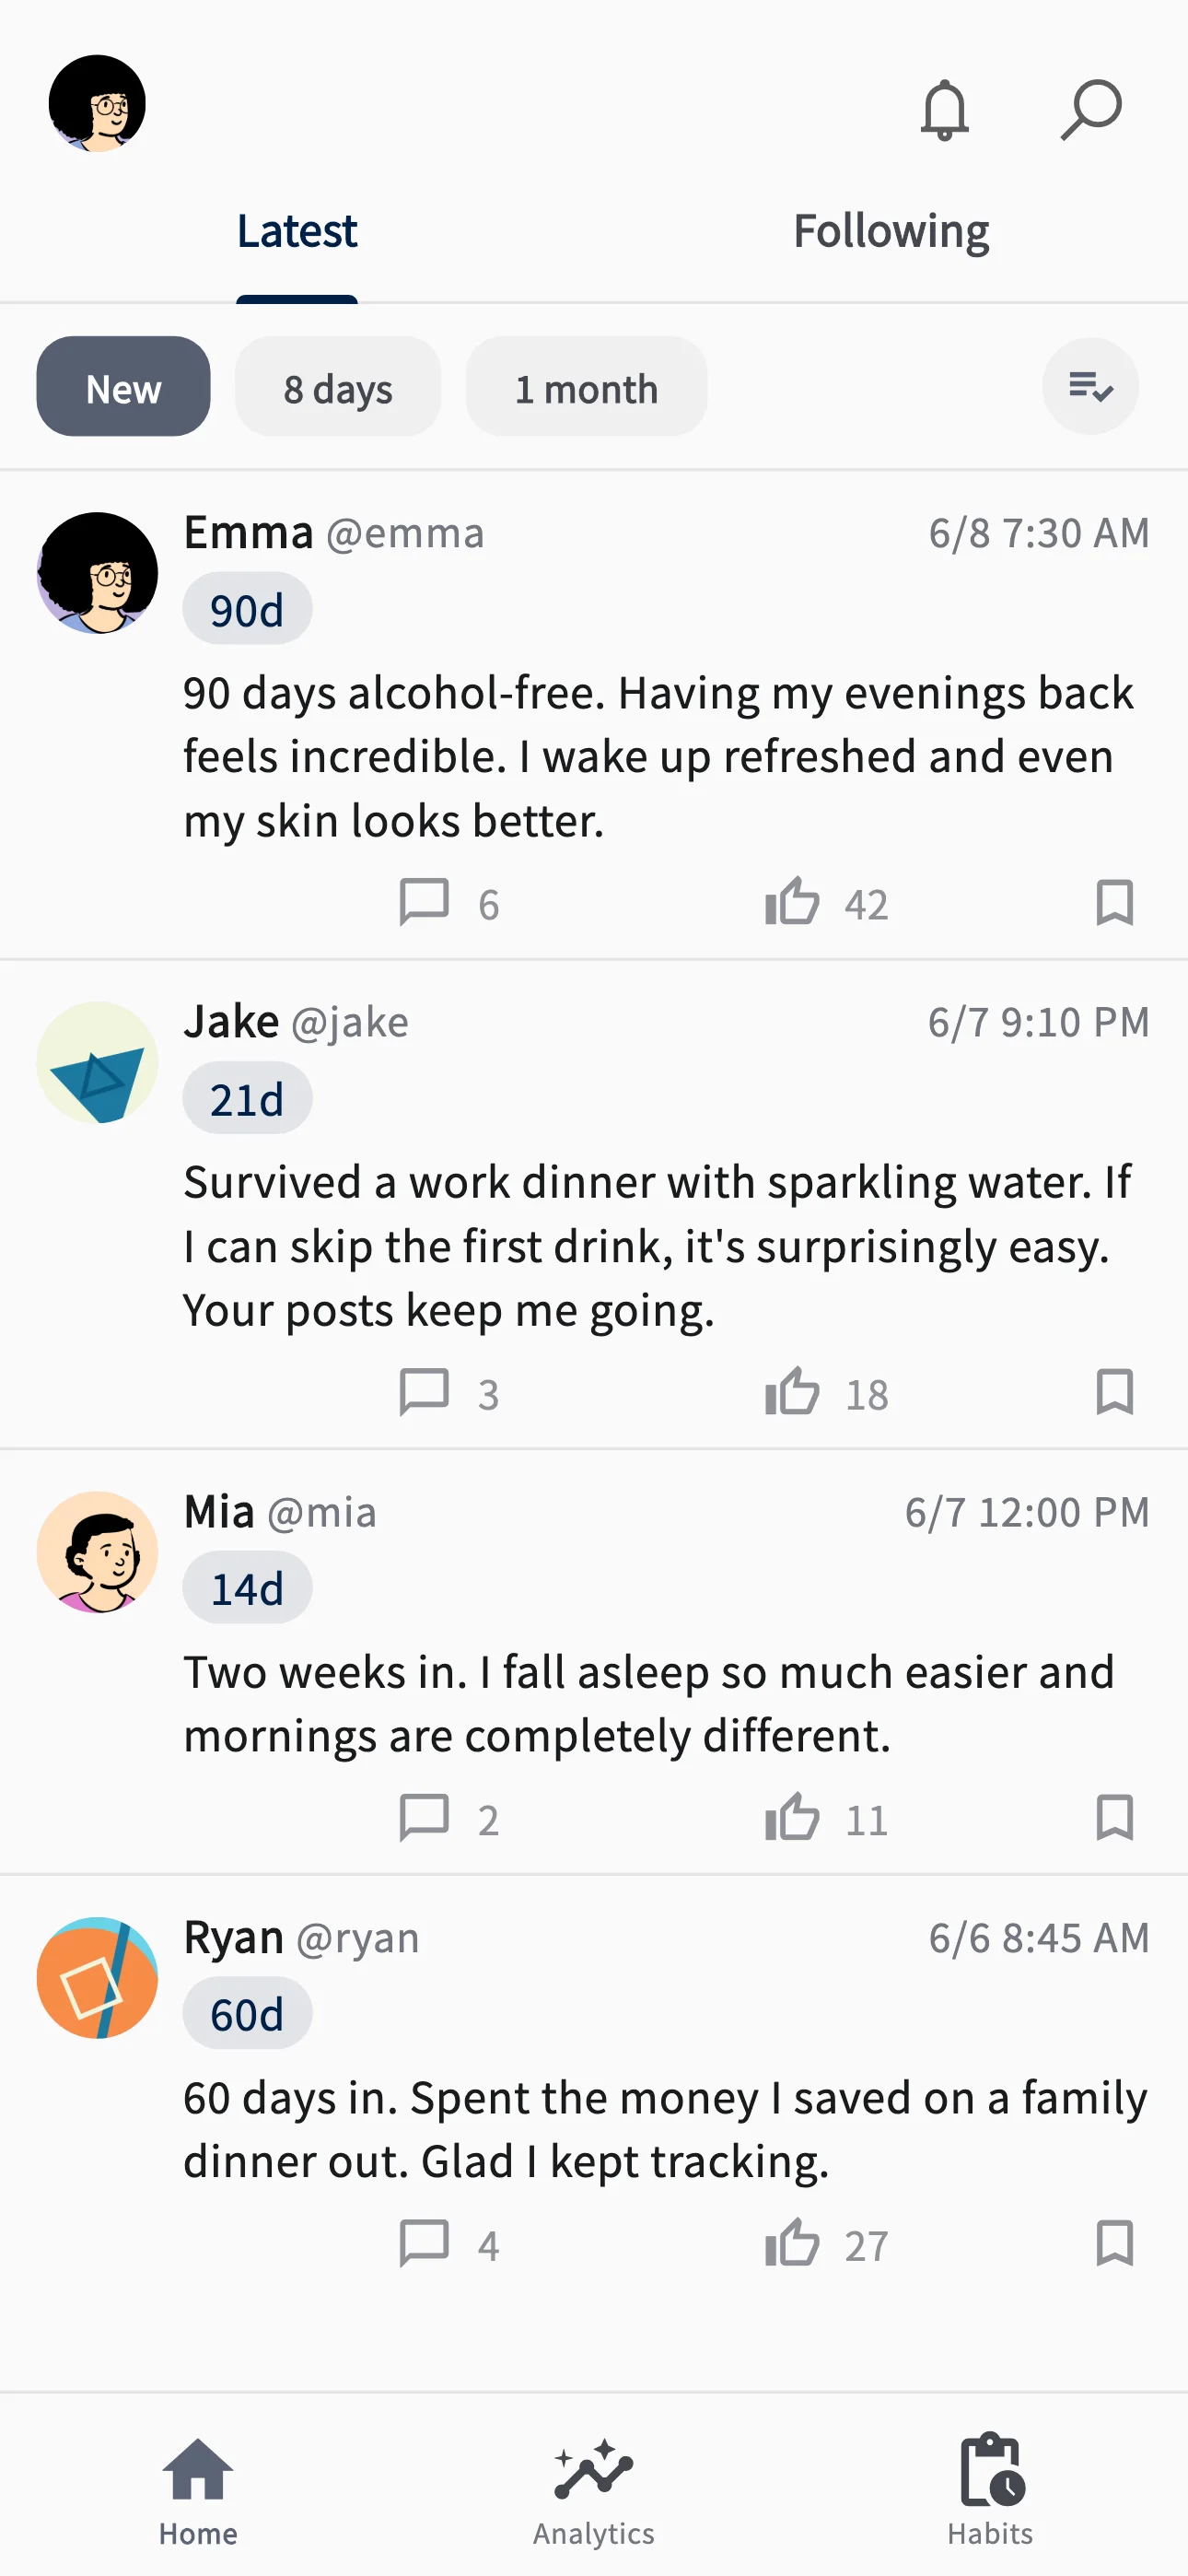This screenshot has height=2576, width=1188.
Task: Filter posts by 1 month
Action: [586, 387]
